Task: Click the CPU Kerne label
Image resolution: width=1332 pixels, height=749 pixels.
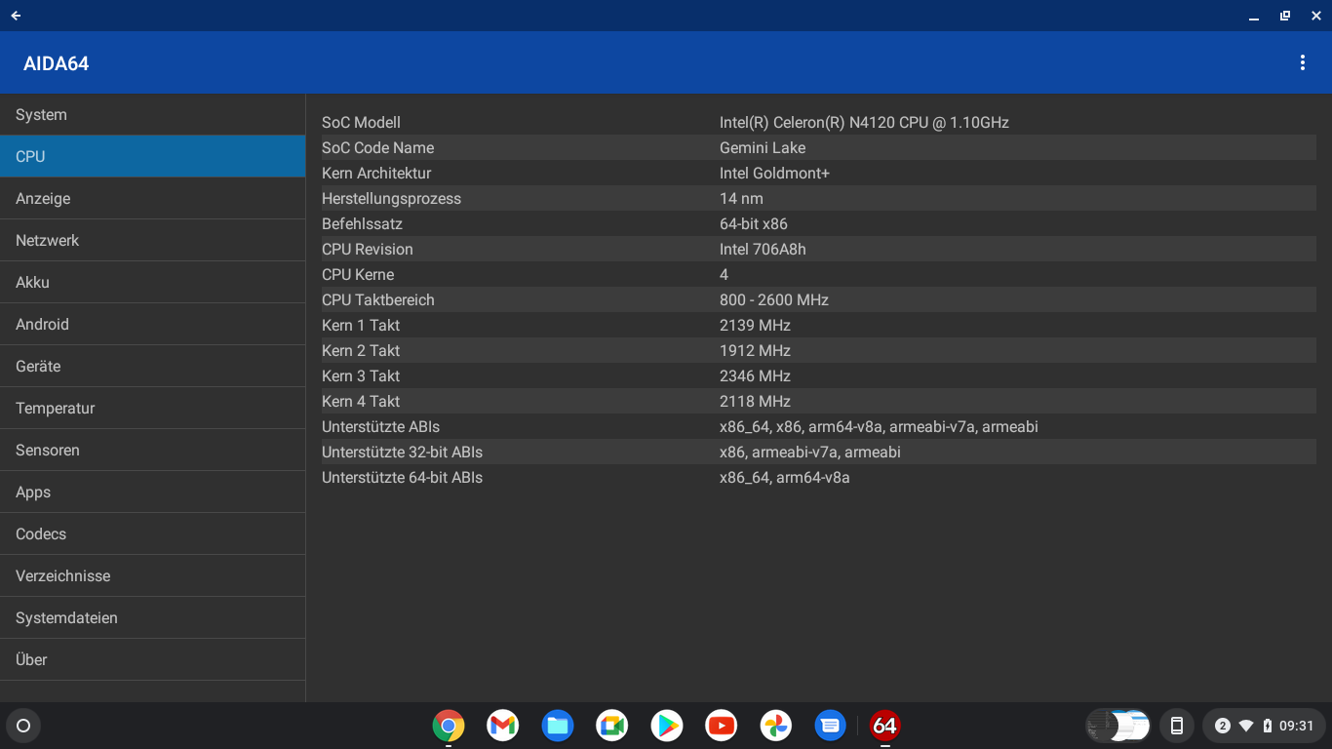Action: click(x=358, y=274)
